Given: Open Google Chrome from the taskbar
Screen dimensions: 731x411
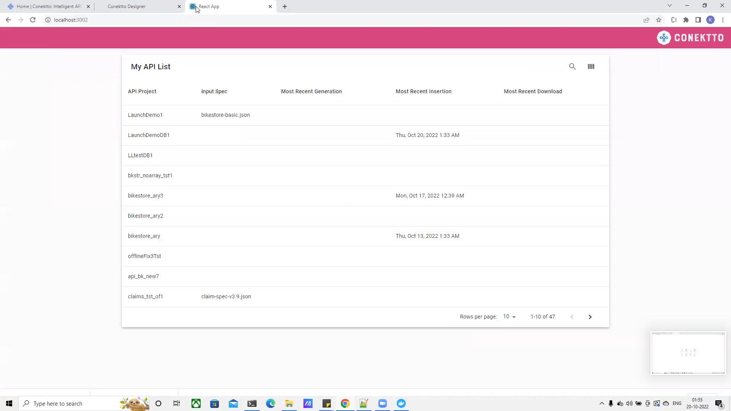Looking at the screenshot, I should 345,403.
